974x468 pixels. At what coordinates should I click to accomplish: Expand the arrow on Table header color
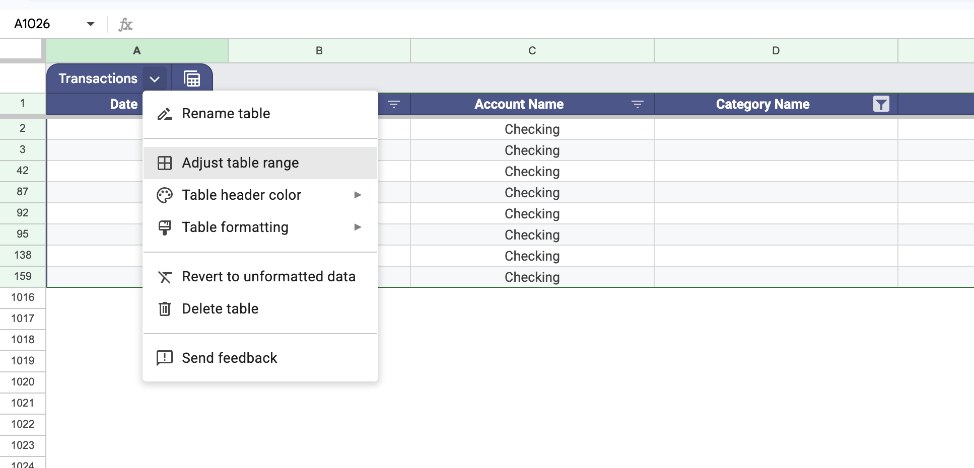[358, 195]
